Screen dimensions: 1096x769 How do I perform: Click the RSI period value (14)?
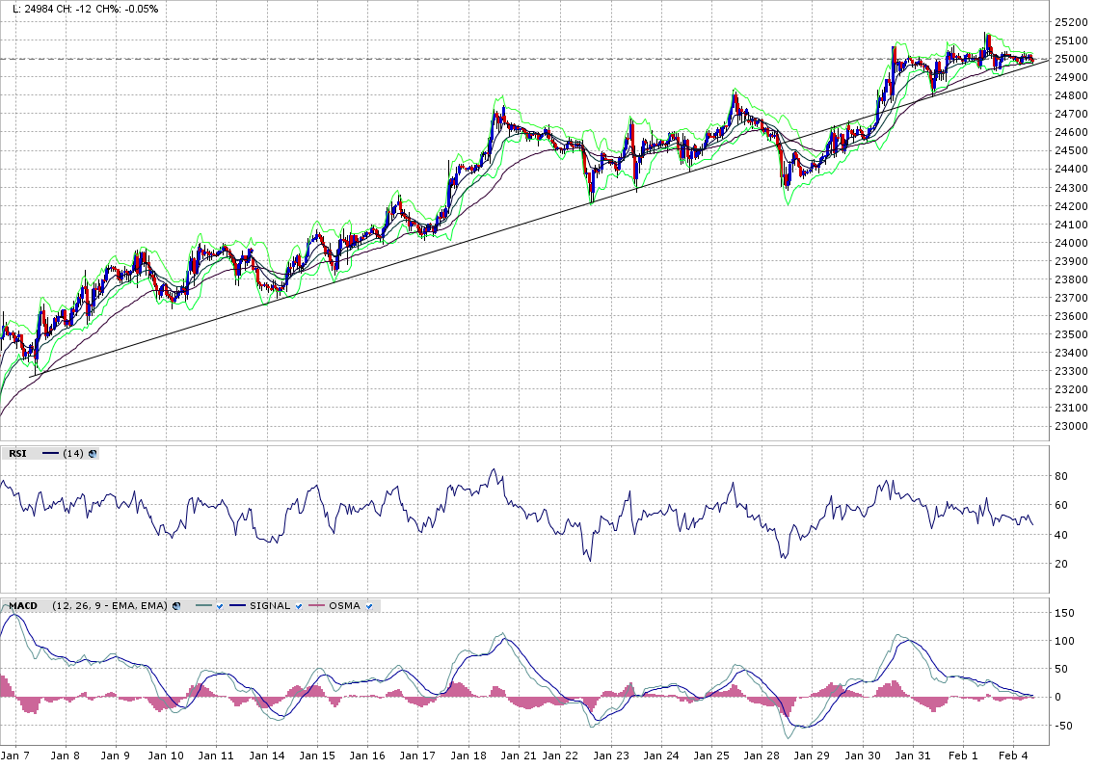click(73, 454)
